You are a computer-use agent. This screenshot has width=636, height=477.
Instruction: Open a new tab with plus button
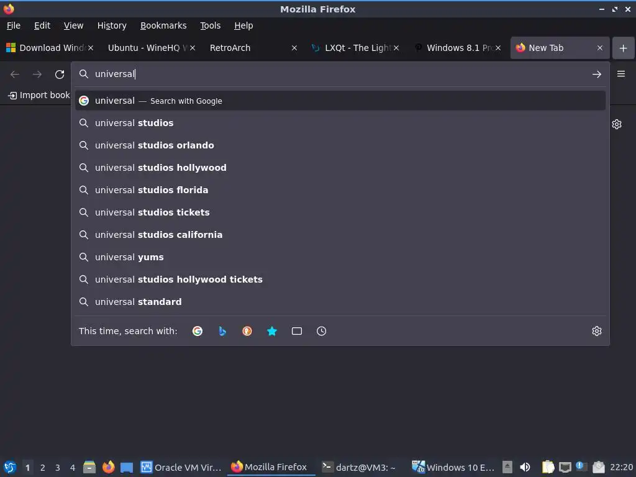(x=624, y=48)
